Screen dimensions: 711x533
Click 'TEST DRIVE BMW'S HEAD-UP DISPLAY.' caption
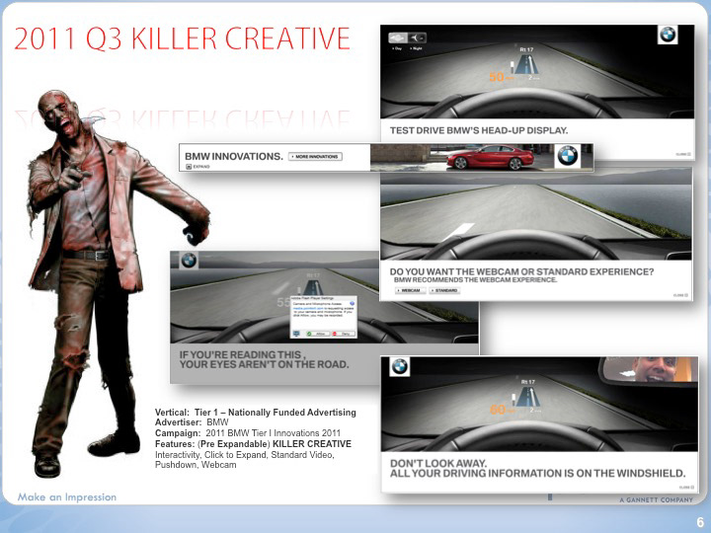[479, 130]
